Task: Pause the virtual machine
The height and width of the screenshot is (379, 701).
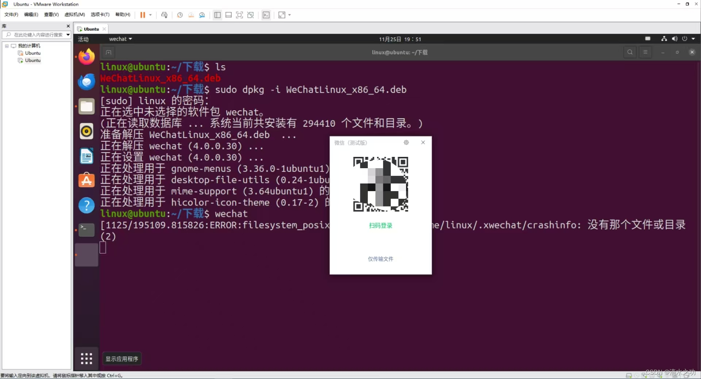Action: click(143, 15)
